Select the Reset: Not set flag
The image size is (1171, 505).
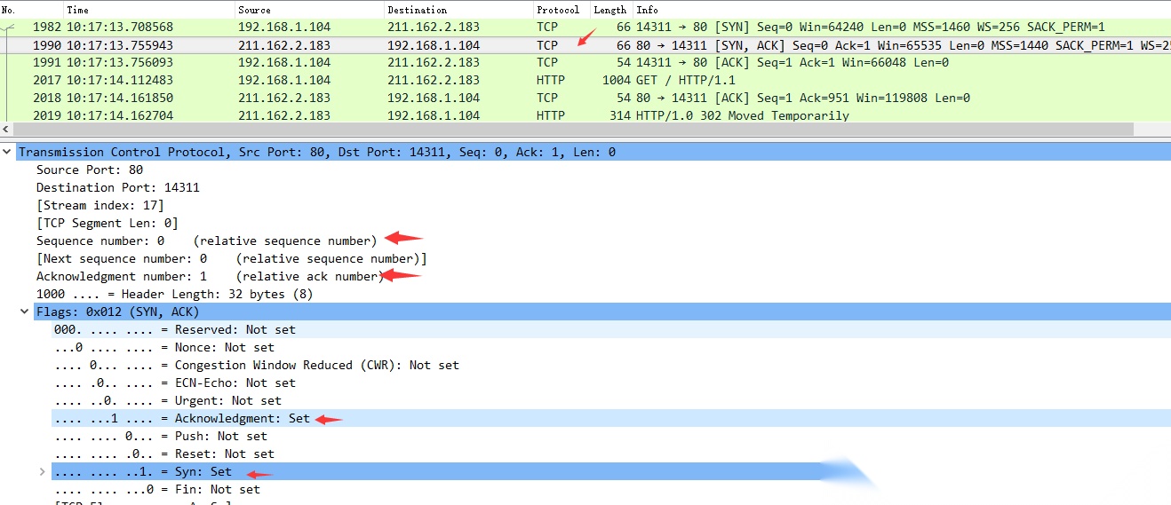click(164, 454)
